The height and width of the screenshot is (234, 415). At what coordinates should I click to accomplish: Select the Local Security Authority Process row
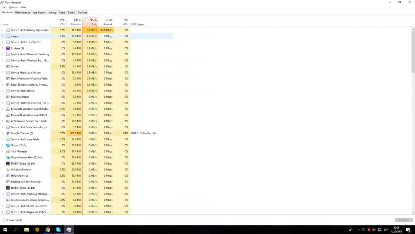click(86, 85)
